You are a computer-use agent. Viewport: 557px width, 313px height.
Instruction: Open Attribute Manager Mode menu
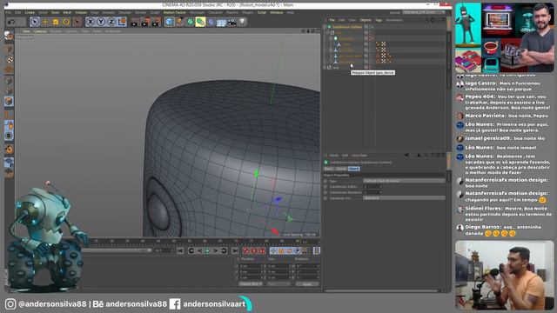click(333, 156)
